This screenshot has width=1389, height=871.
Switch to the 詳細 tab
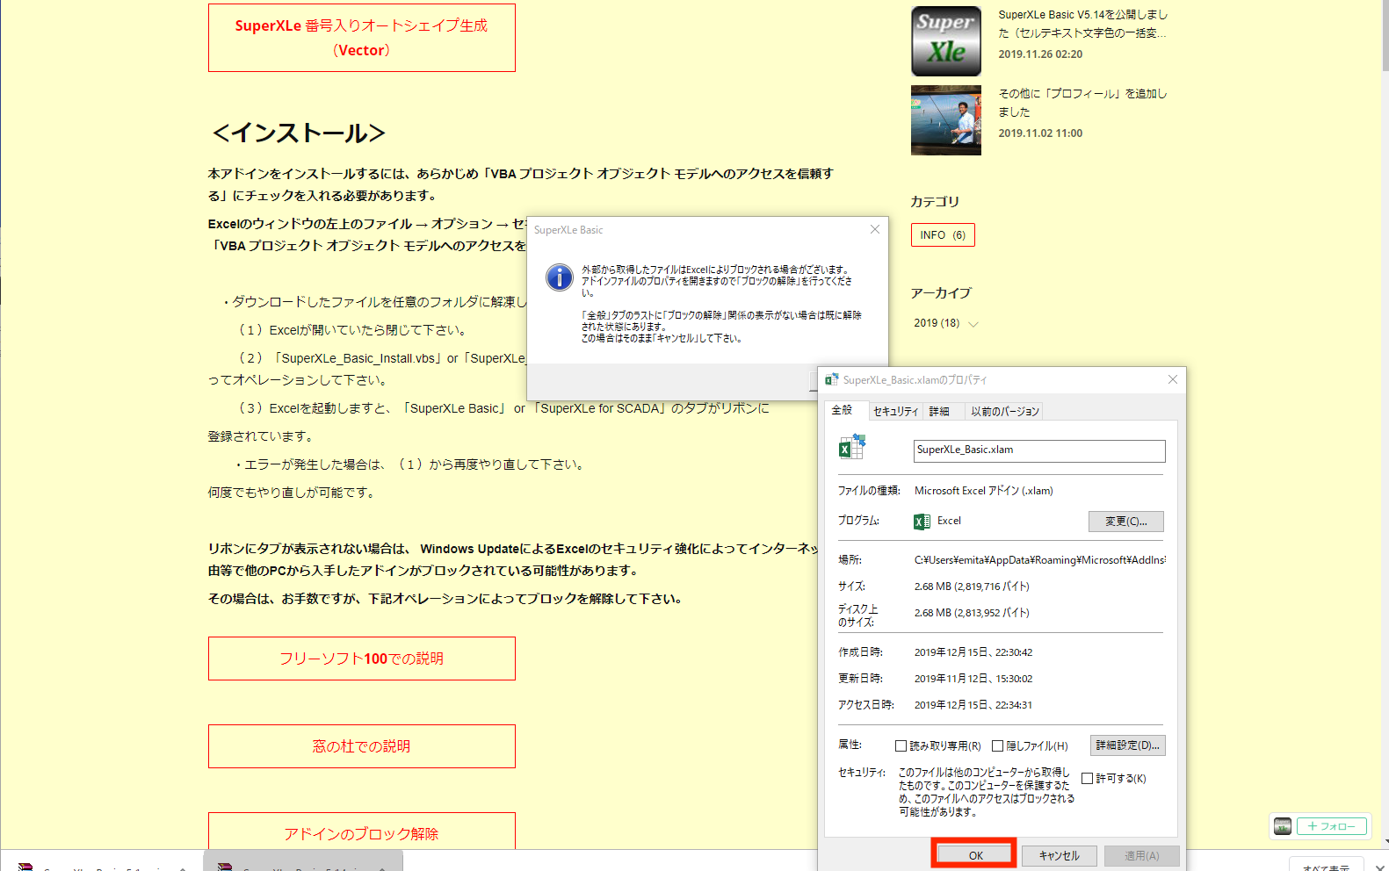pyautogui.click(x=939, y=411)
